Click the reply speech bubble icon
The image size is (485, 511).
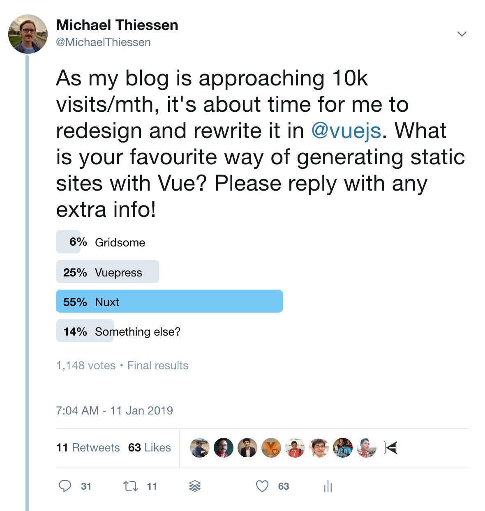point(65,486)
